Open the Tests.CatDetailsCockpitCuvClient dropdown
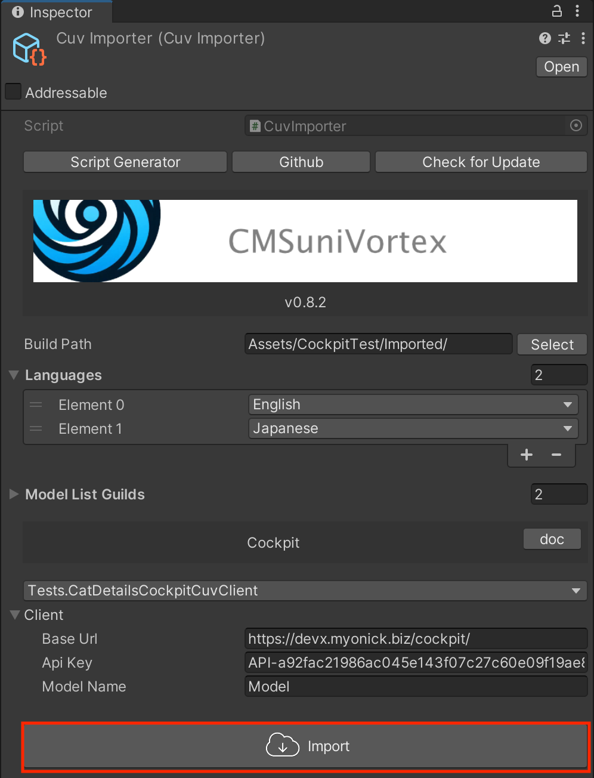 pos(305,591)
